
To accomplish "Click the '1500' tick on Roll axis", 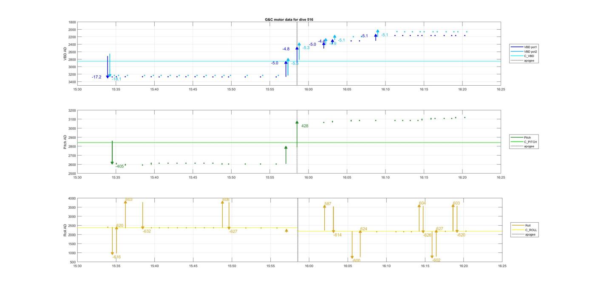I will (x=72, y=244).
